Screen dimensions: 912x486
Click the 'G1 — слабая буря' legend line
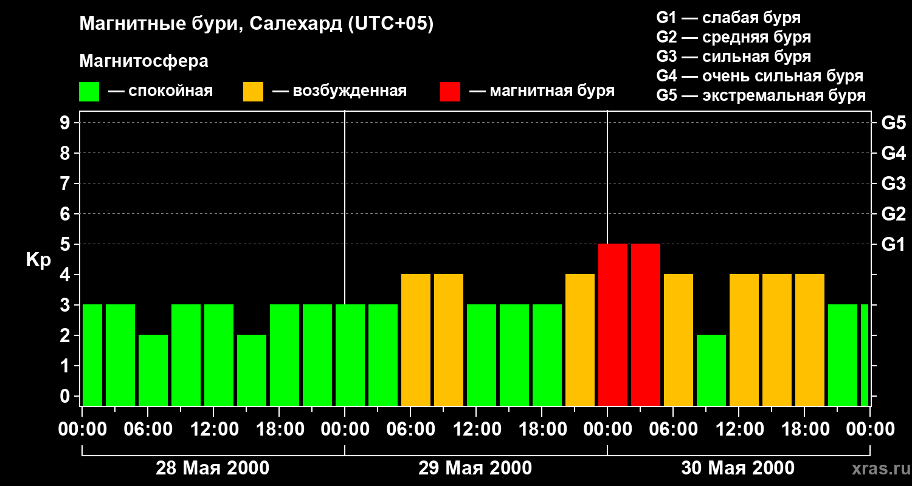click(x=728, y=18)
